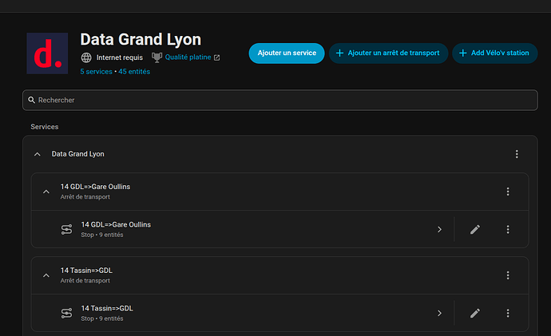
Task: Open the Data Grand Lyon section overflow menu
Action: (x=517, y=154)
